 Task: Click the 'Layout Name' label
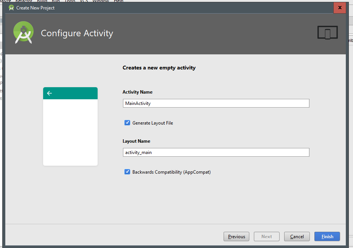point(136,141)
